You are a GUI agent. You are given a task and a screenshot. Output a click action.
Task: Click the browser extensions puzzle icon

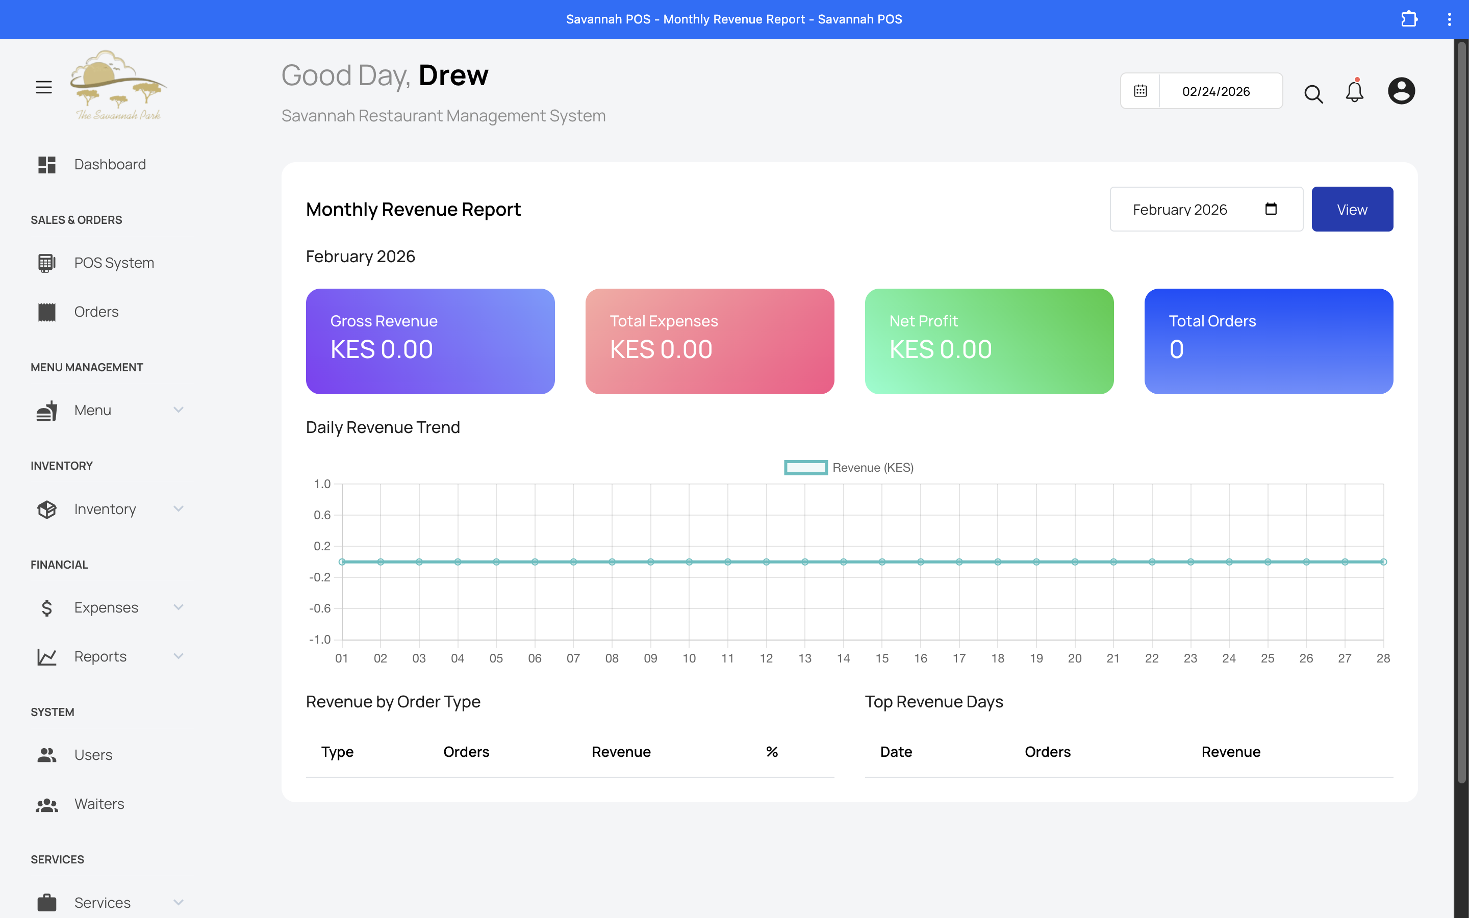click(1409, 19)
